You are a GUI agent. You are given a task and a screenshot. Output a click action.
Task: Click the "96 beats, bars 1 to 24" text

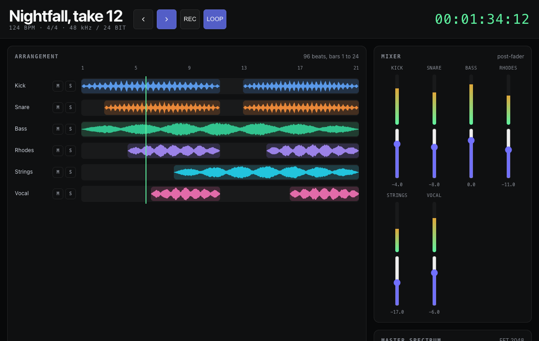point(331,57)
